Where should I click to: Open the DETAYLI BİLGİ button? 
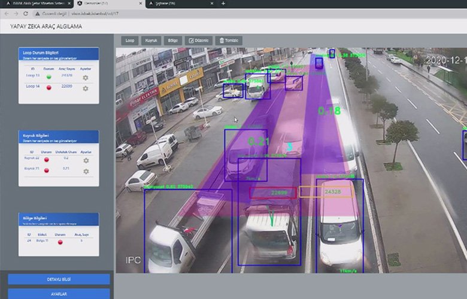59,279
